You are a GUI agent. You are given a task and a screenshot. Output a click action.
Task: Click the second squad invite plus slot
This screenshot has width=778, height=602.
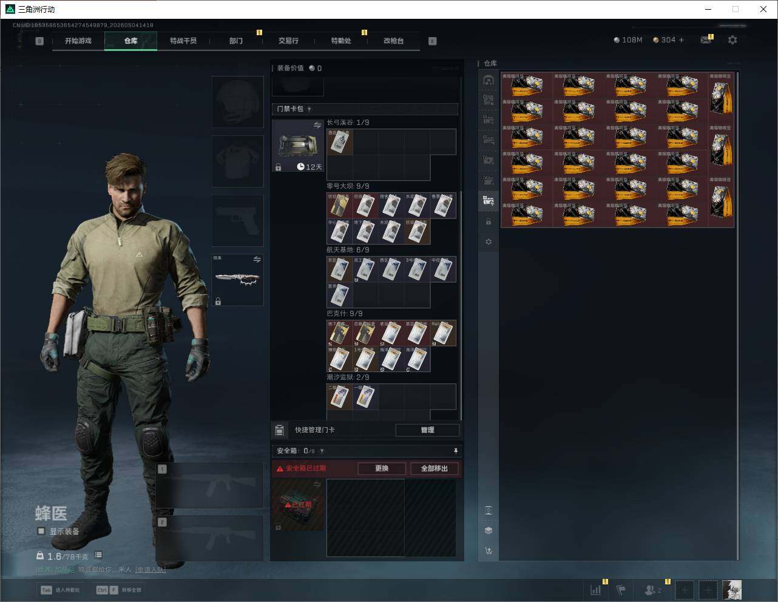click(x=708, y=589)
